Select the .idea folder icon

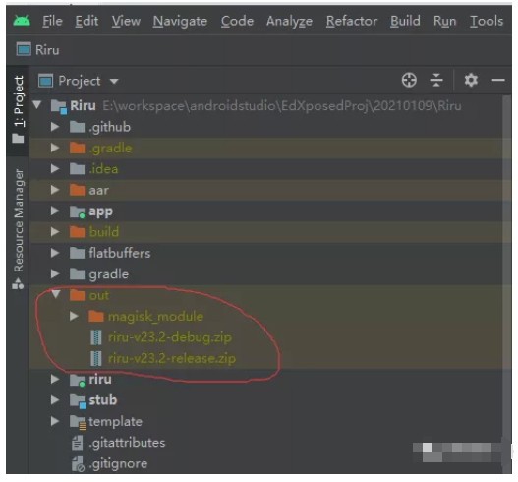77,169
